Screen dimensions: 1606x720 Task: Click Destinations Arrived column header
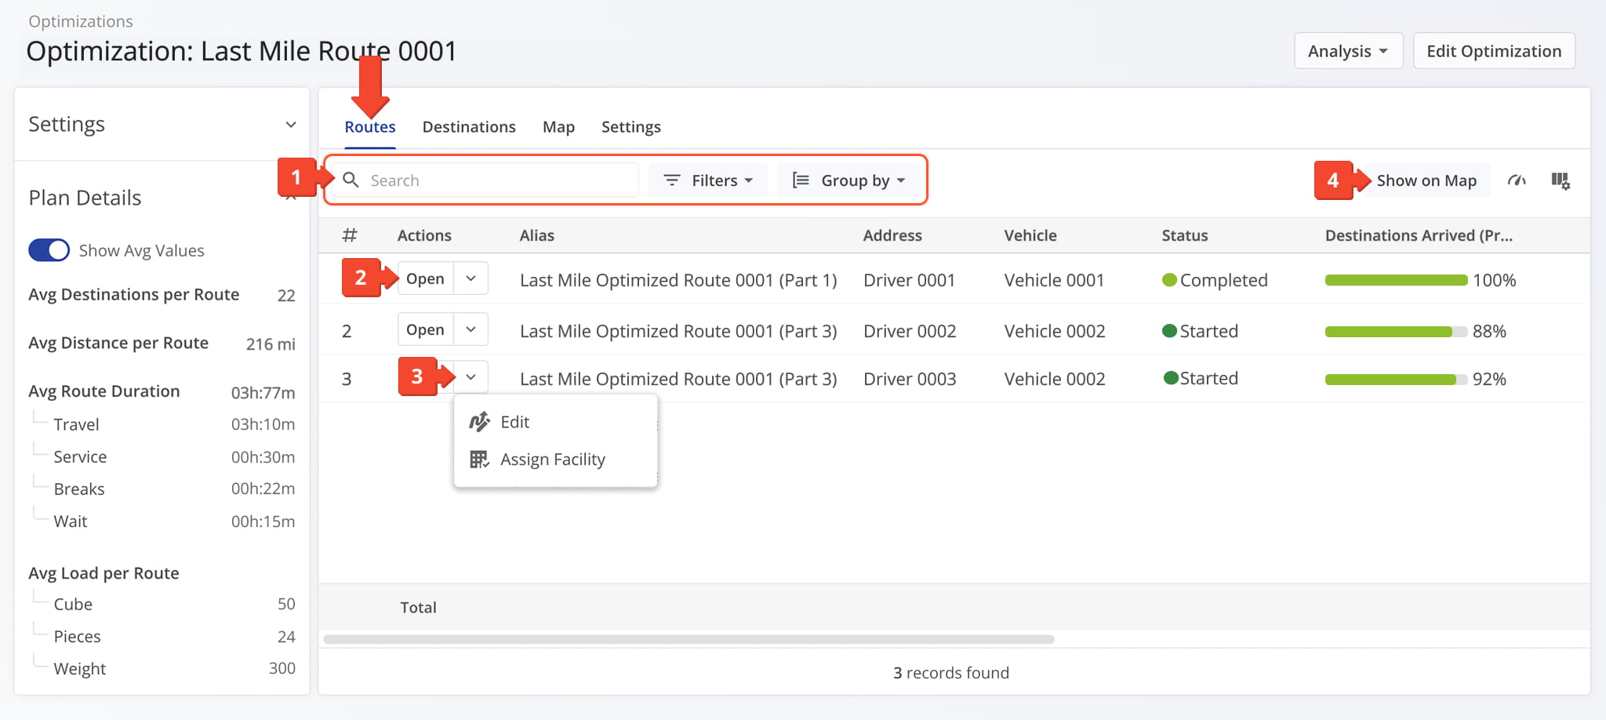pyautogui.click(x=1419, y=235)
